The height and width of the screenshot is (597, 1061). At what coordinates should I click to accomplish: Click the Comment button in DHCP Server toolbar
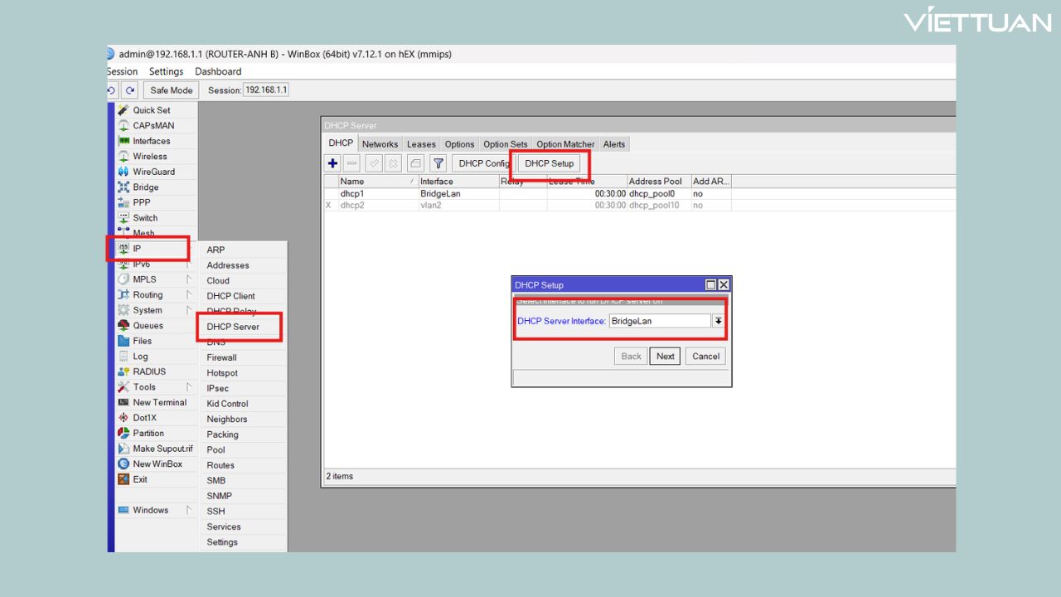point(416,163)
